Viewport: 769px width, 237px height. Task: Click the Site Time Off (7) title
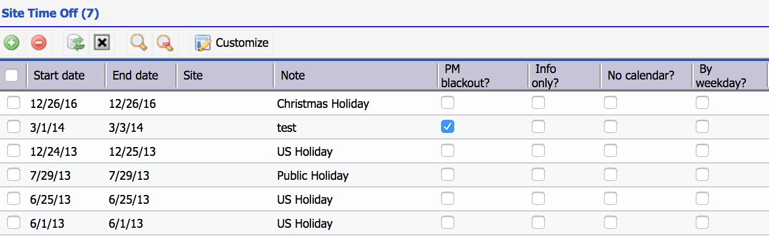[x=50, y=13]
